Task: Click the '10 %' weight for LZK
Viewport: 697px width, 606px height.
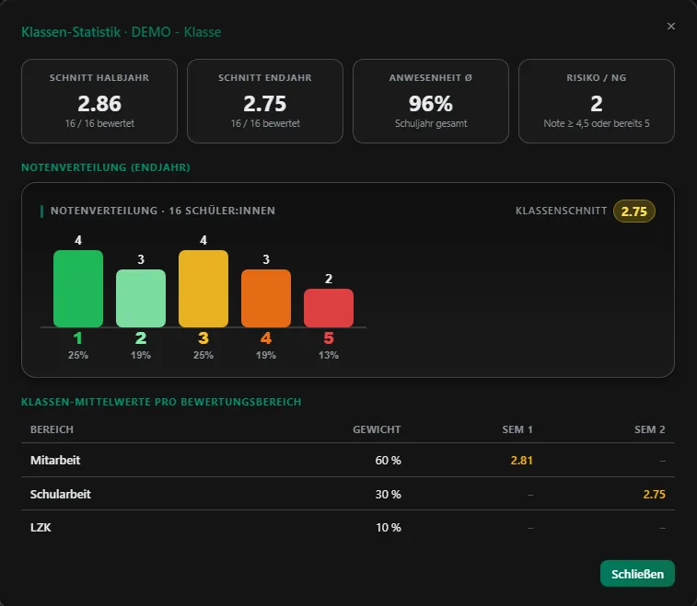Action: tap(388, 528)
